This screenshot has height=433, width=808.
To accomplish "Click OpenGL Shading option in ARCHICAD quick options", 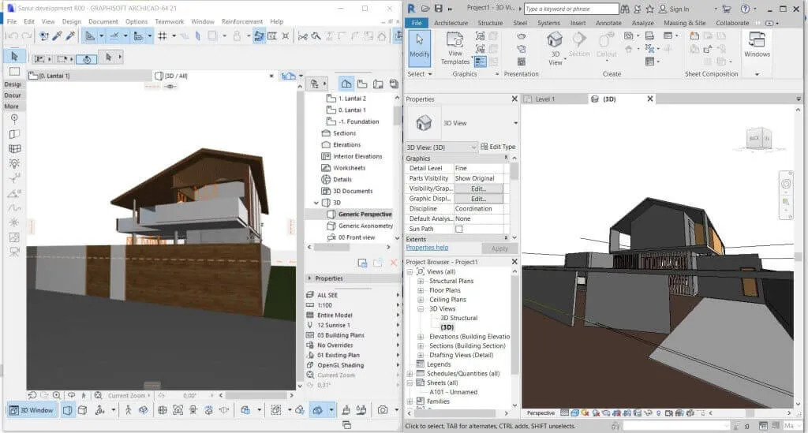I will (x=340, y=365).
